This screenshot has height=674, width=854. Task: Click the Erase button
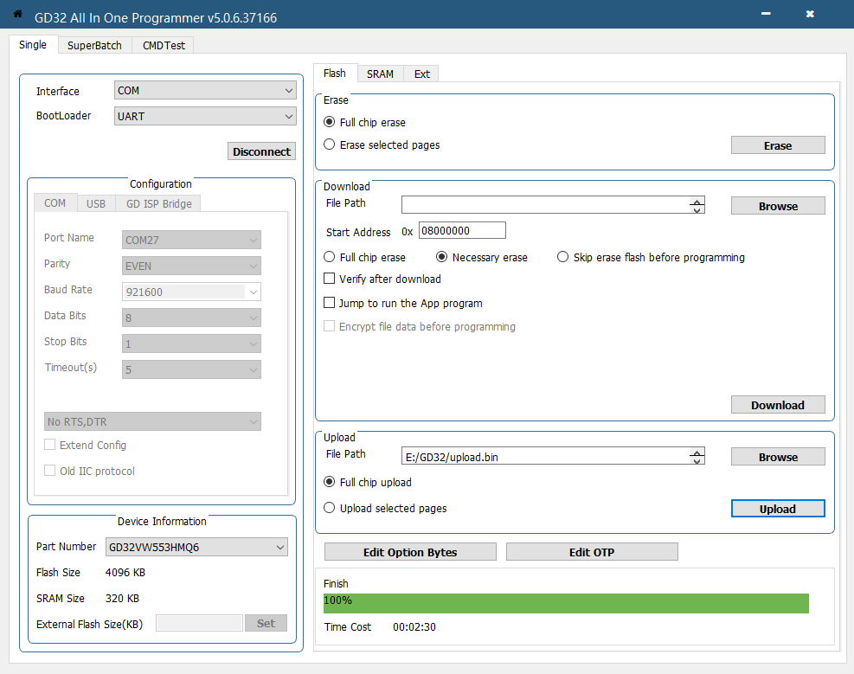click(778, 145)
